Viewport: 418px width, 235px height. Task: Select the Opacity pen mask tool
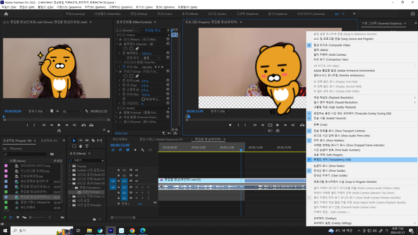[x=137, y=49]
